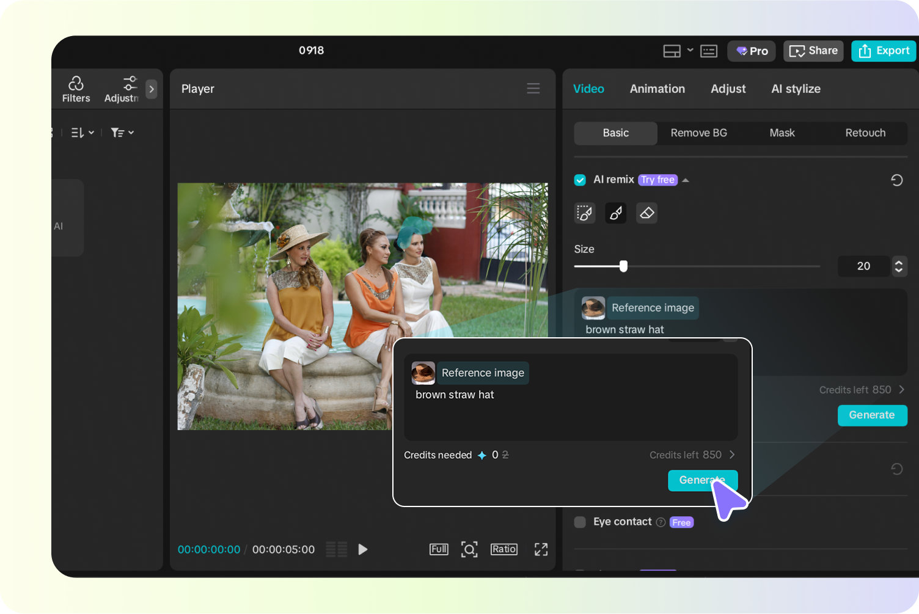
Task: Select the Basic sub-tab
Action: pyautogui.click(x=616, y=133)
